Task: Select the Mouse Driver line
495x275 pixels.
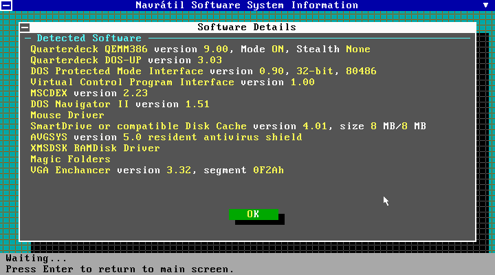Action: pos(67,115)
